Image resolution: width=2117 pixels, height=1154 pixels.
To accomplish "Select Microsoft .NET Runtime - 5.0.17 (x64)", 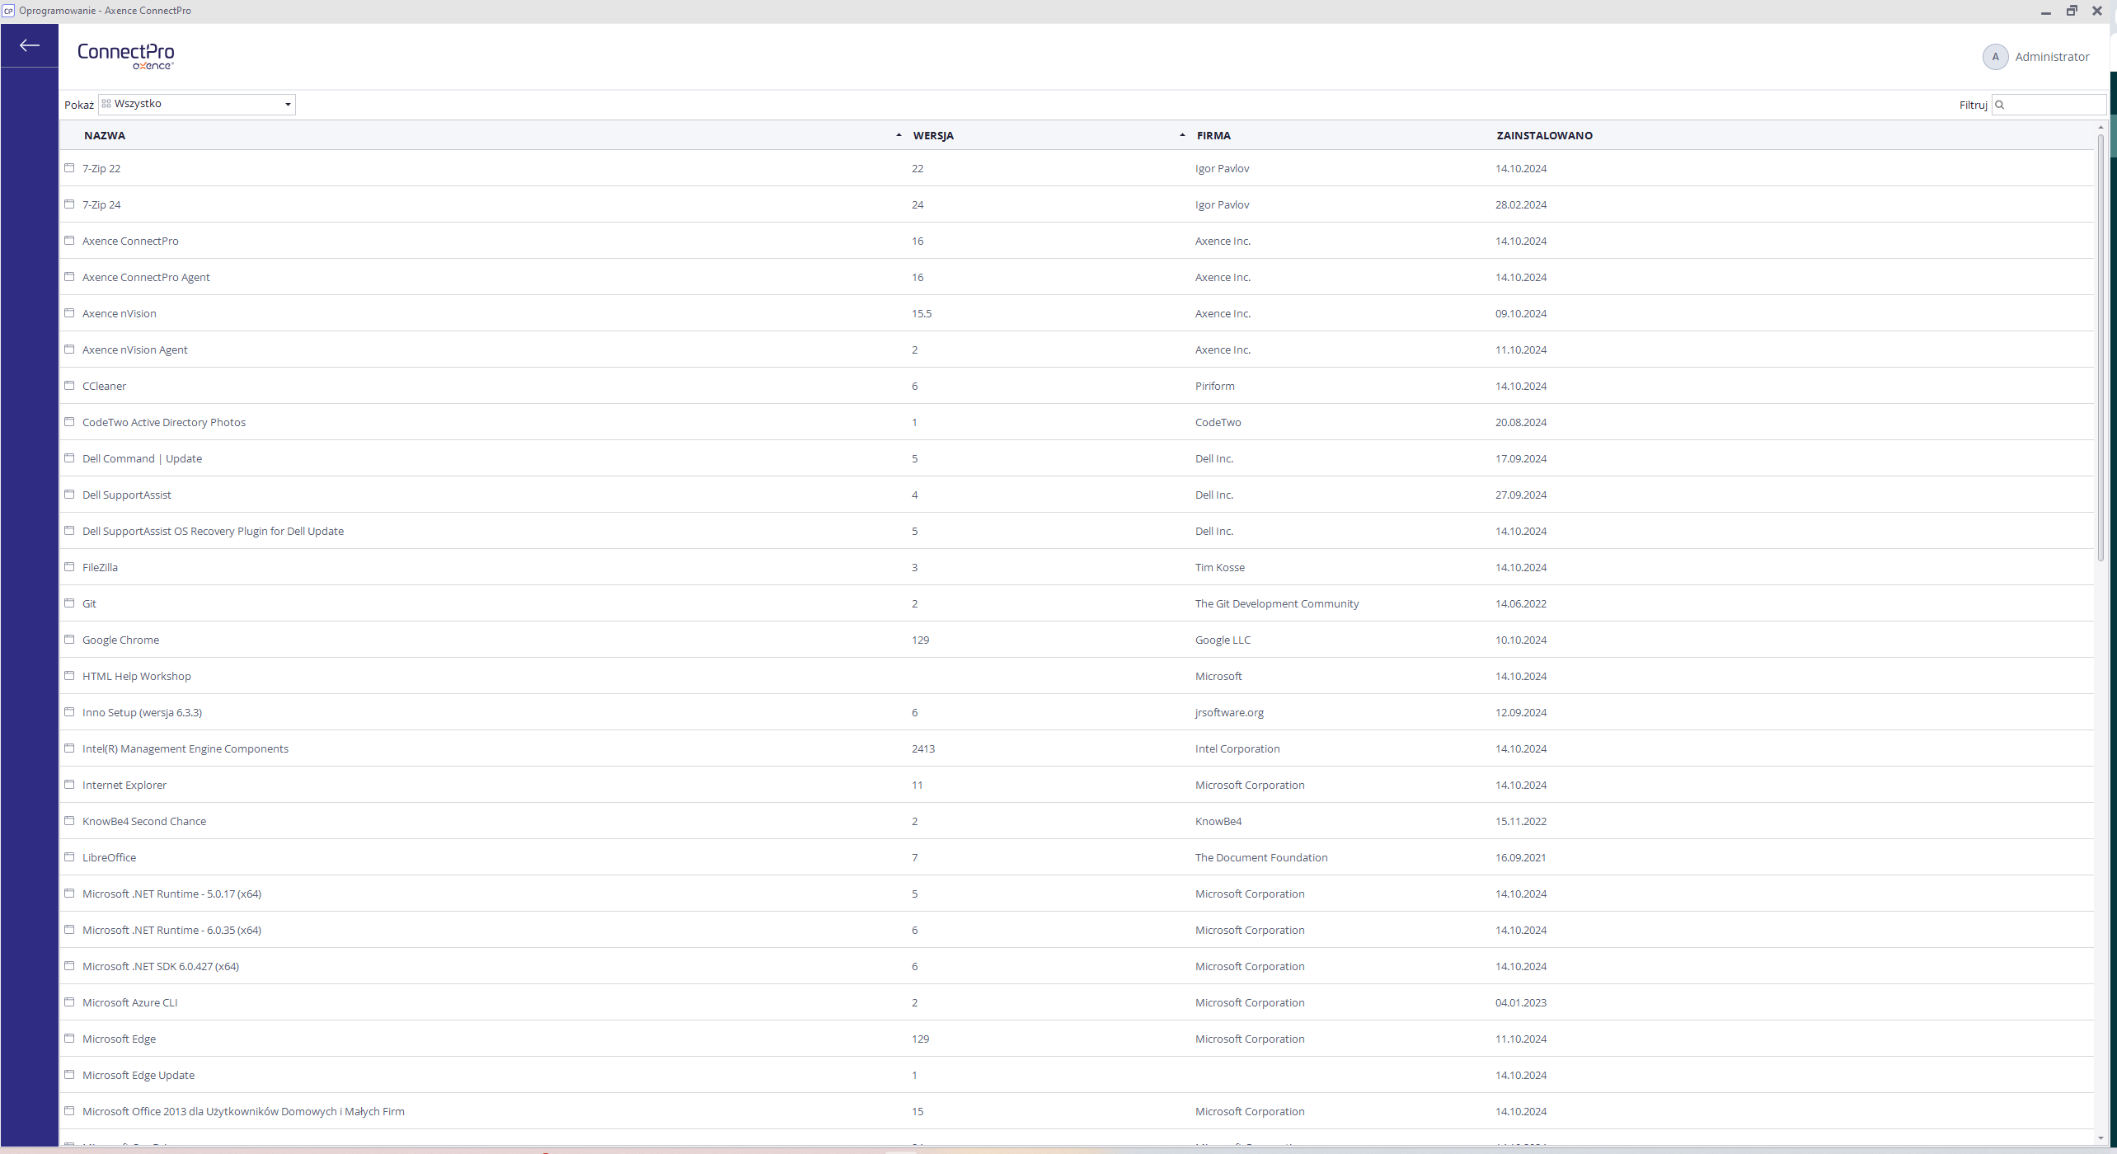I will (1077, 894).
